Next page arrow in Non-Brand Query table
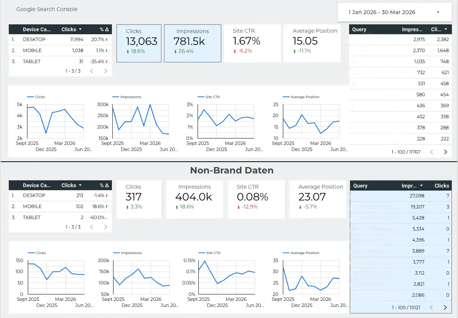 tap(445, 307)
